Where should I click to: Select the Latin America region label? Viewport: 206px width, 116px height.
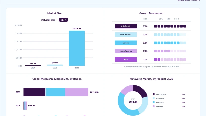(126, 35)
